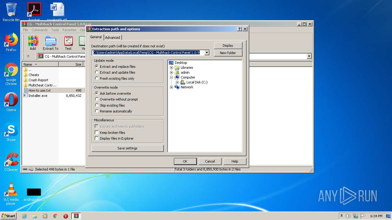This screenshot has height=220, width=392.
Task: Click the New folder button
Action: coord(228,53)
